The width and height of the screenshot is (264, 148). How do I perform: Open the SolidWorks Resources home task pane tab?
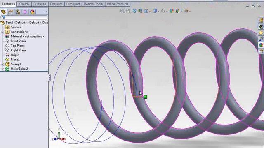261,21
